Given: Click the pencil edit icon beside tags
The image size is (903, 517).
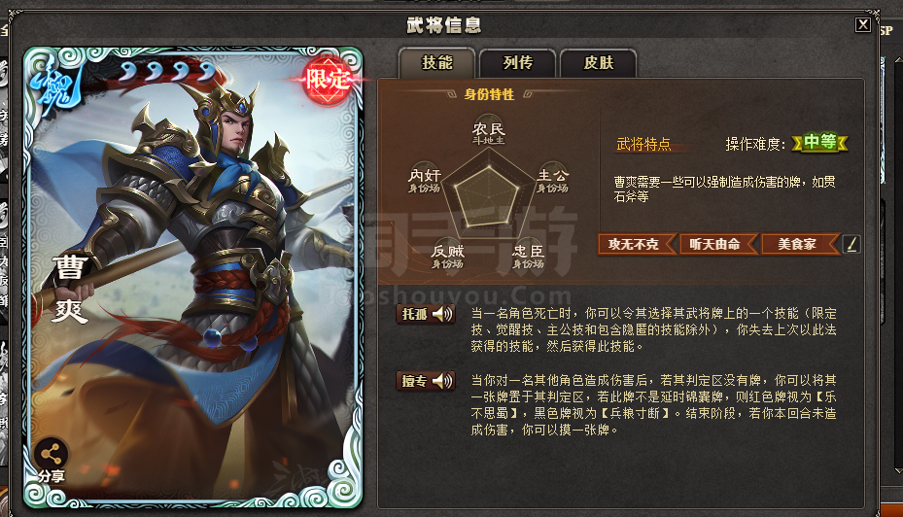Looking at the screenshot, I should [x=851, y=244].
